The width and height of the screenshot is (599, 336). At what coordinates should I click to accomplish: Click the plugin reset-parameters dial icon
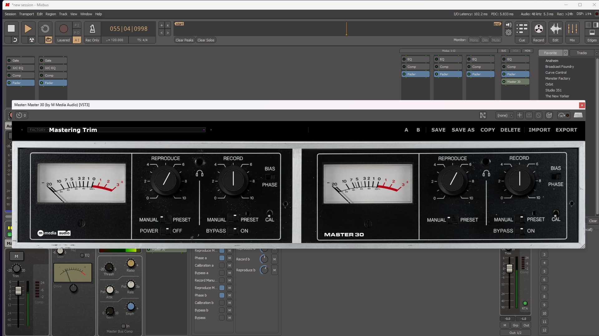point(549,115)
